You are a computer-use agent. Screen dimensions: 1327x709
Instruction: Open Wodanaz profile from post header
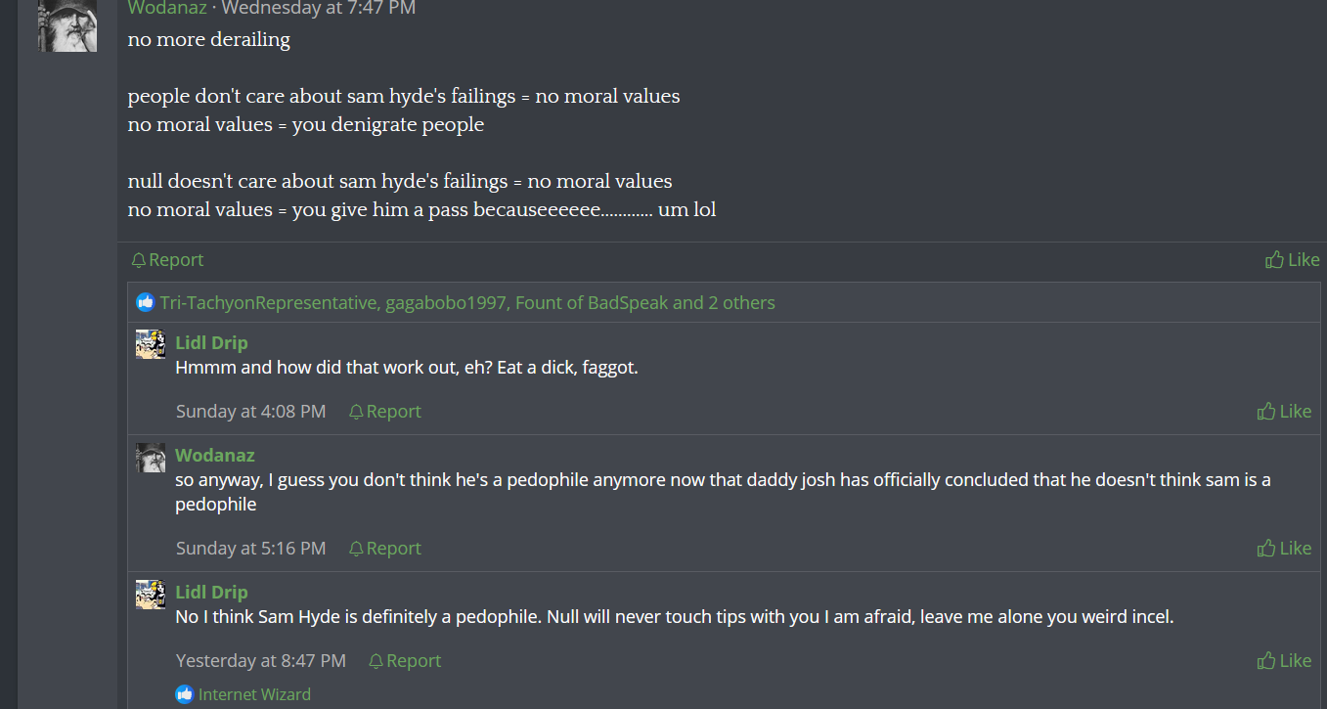[167, 8]
